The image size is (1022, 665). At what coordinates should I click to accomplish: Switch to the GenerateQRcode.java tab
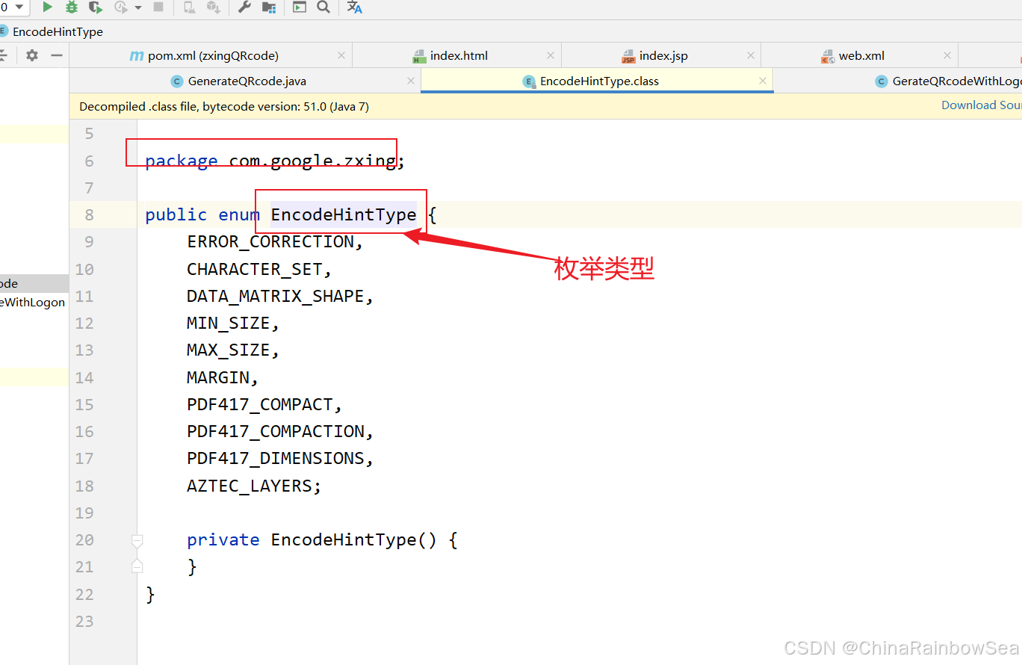point(247,81)
